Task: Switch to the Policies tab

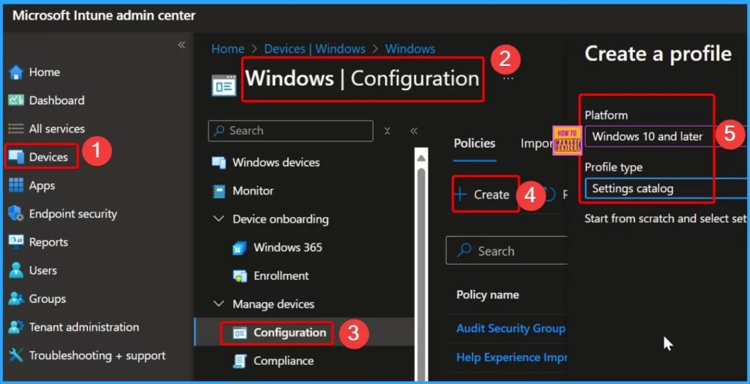Action: coord(475,143)
